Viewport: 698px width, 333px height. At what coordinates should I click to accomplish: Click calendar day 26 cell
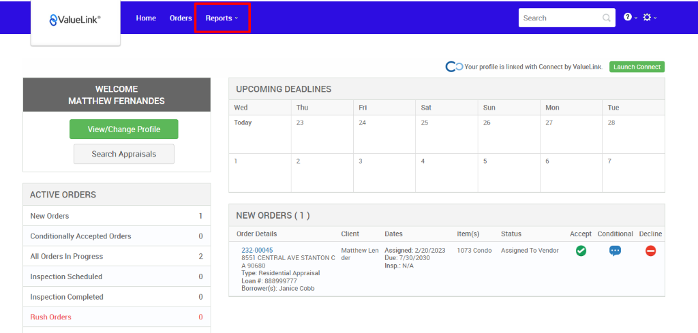509,134
